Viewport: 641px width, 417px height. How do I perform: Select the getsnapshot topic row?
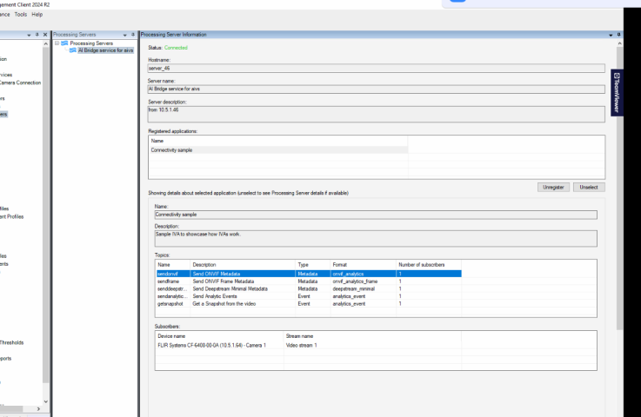[169, 305]
